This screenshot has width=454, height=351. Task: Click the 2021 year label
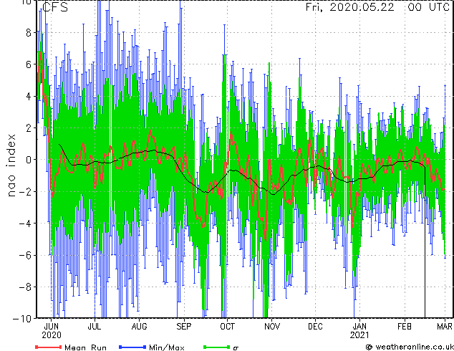pos(359,335)
